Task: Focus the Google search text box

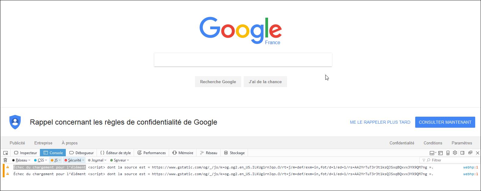Action: [x=243, y=60]
